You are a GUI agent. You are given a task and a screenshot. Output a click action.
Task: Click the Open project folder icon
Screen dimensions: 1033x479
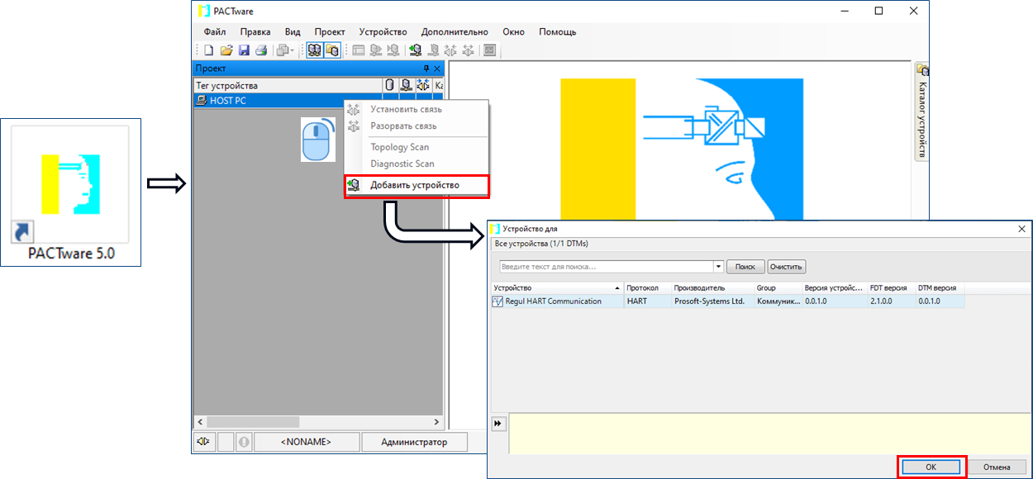226,50
